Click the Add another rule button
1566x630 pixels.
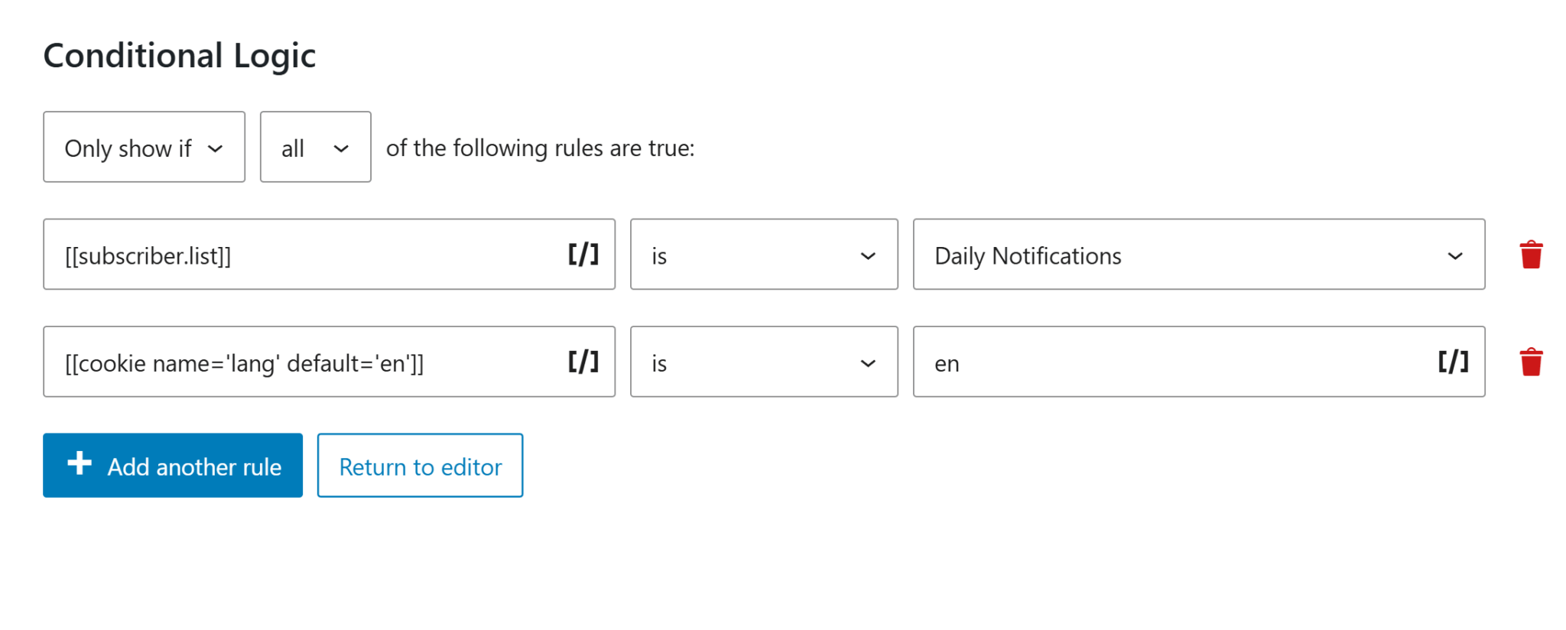[x=172, y=466]
